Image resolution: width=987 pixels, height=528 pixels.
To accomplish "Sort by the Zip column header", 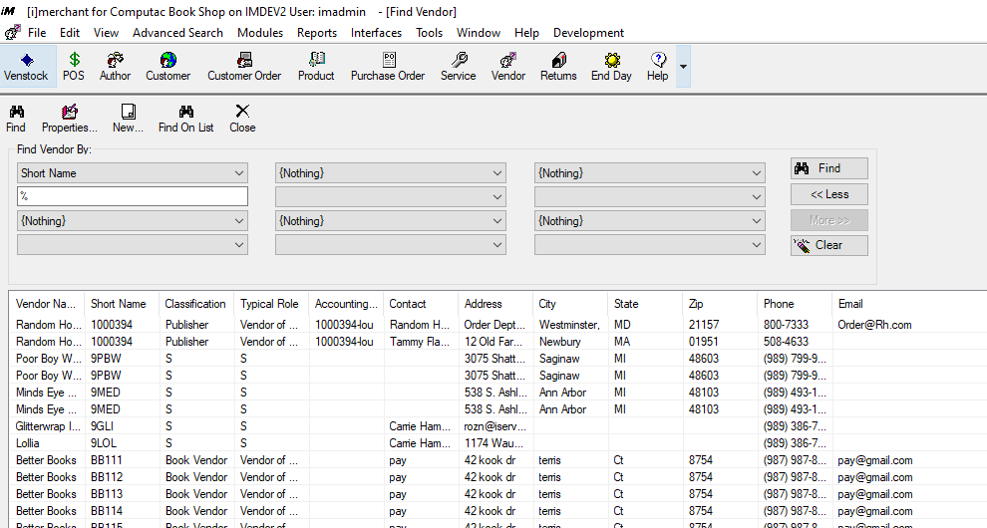I will tap(720, 303).
